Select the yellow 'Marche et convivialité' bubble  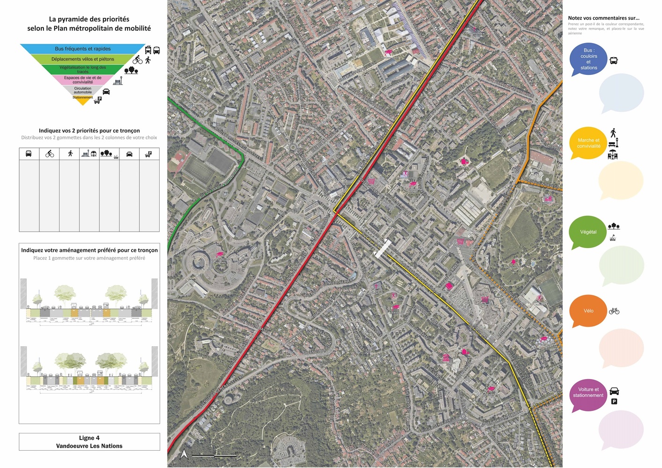point(588,143)
